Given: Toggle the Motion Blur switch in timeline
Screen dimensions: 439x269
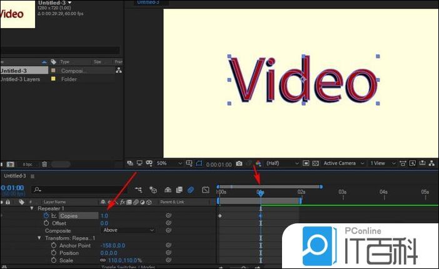Looking at the screenshot, I should 191,190.
